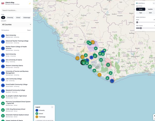Toggle dark mode with the moon icon
Screen dimensions: 155x121
29,3
